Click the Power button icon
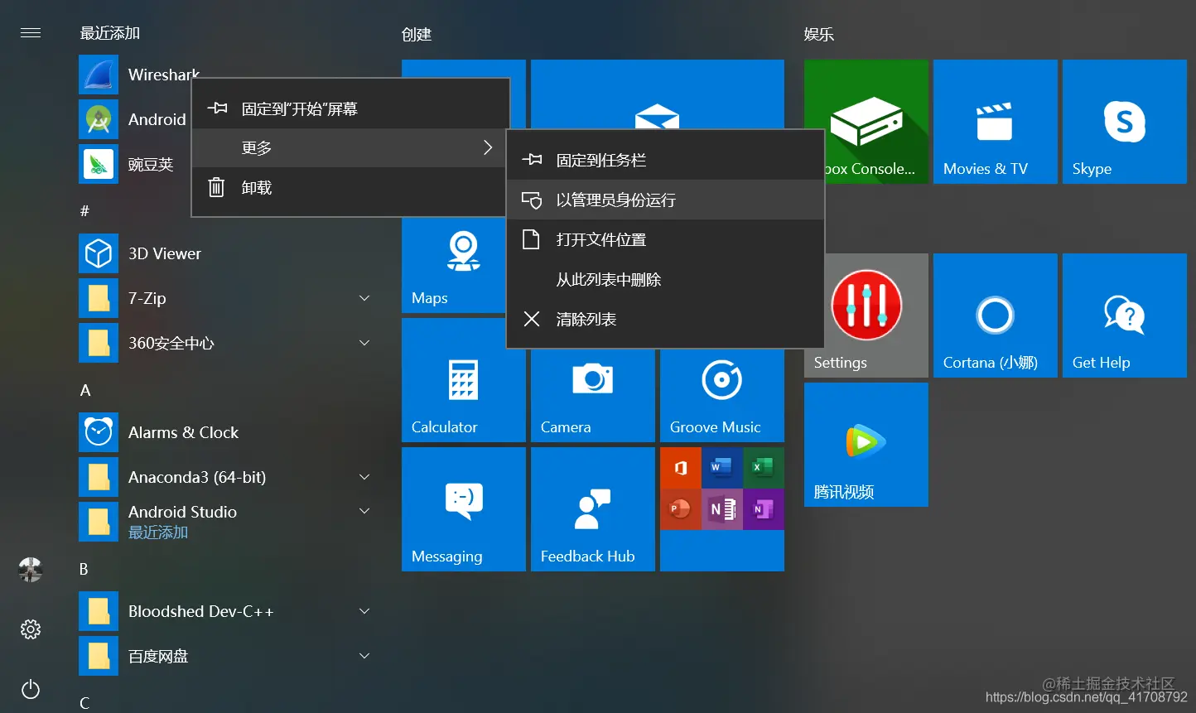 pos(31,689)
